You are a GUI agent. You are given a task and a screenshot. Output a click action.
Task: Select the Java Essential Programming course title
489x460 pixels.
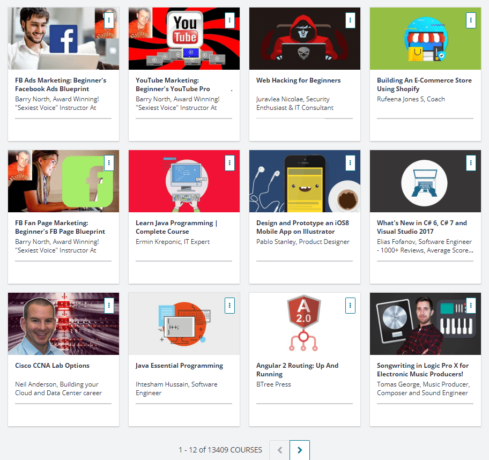(x=179, y=366)
